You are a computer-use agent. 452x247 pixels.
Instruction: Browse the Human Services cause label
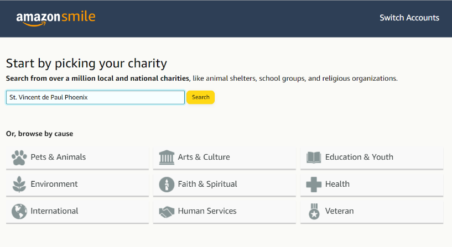point(207,211)
